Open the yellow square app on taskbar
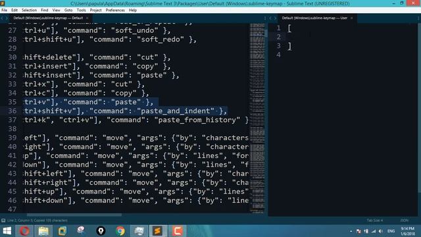The width and height of the screenshot is (421, 237). click(62, 231)
